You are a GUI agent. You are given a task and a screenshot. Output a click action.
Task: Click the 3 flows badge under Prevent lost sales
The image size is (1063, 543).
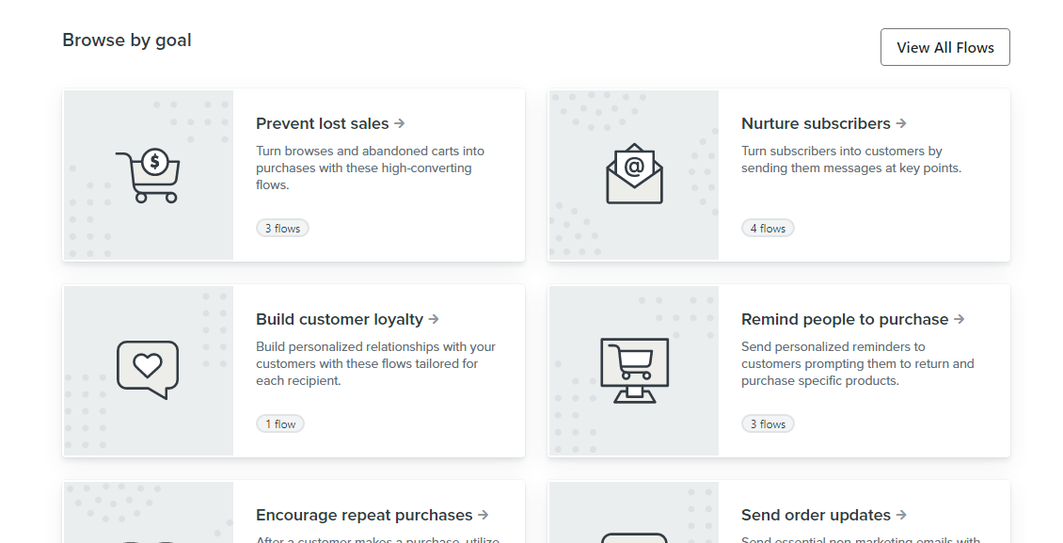click(x=282, y=229)
